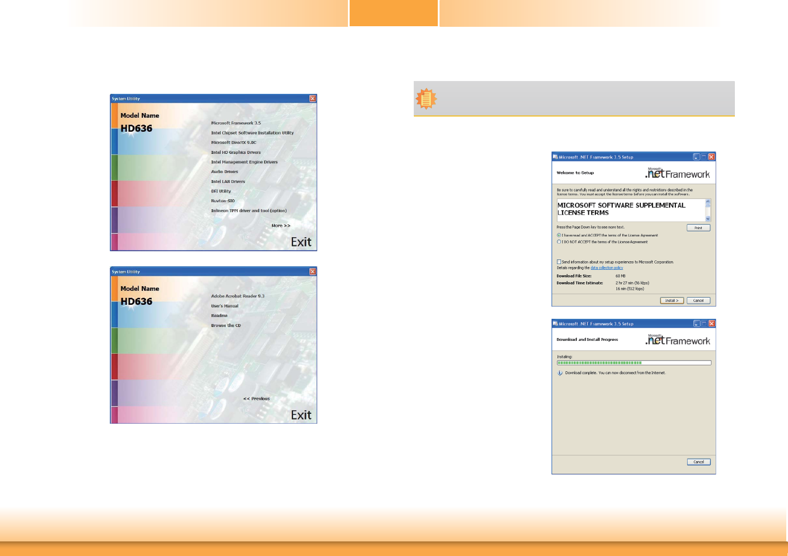The width and height of the screenshot is (788, 556).
Task: Select Browse the CD entry
Action: tap(226, 325)
